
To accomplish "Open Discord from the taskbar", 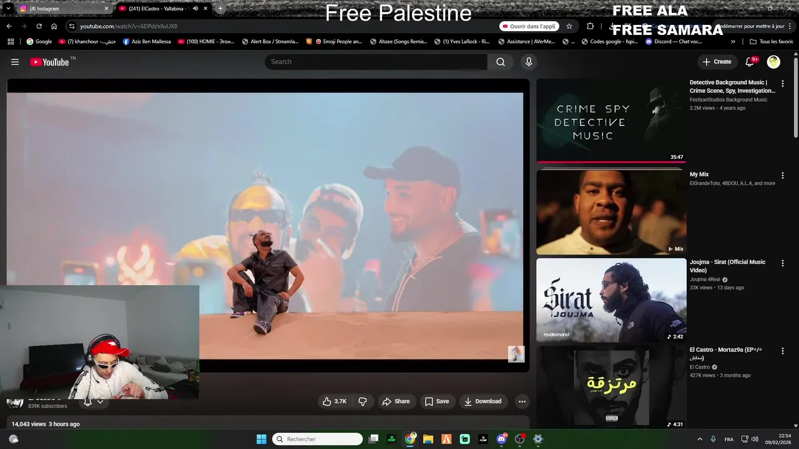I will coord(501,439).
